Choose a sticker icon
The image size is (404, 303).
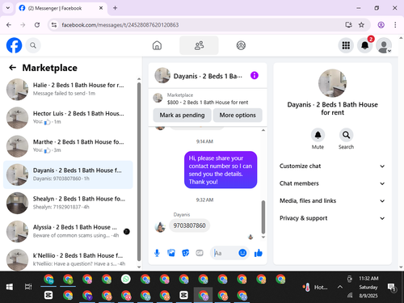[x=185, y=253]
